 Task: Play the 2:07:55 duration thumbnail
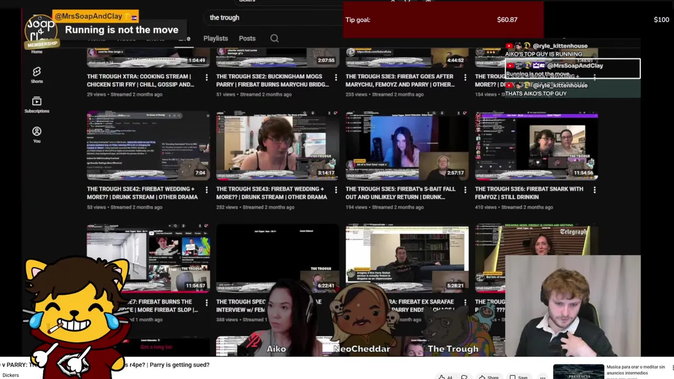point(277,57)
